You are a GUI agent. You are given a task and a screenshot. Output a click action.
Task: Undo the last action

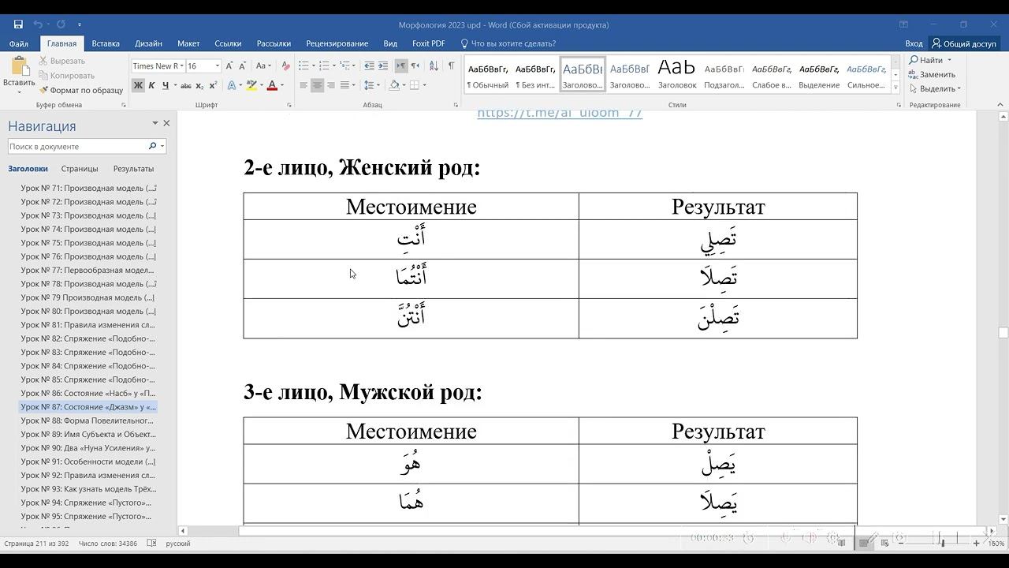pyautogui.click(x=37, y=24)
